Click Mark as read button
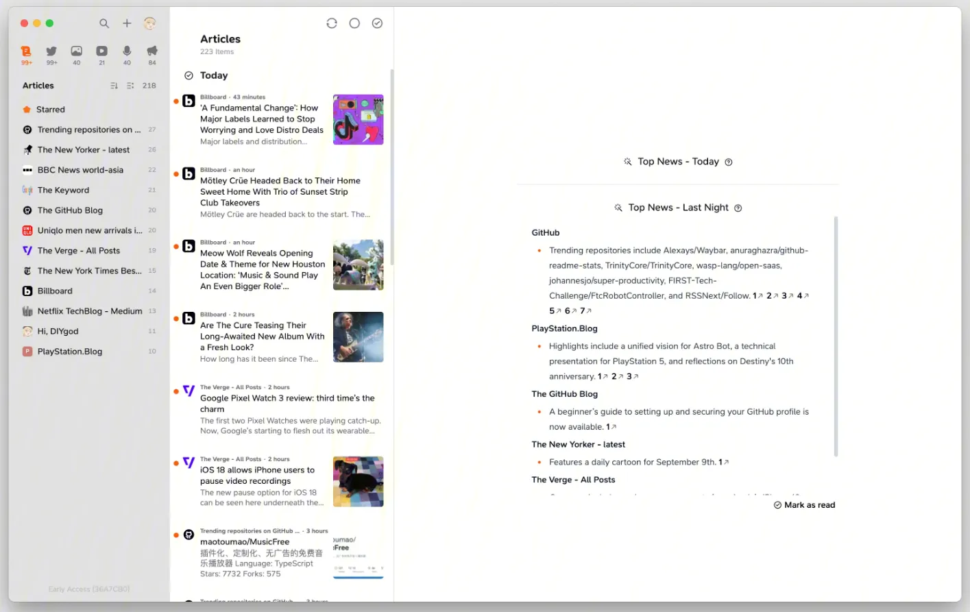Screen dimensions: 970x612 point(804,505)
